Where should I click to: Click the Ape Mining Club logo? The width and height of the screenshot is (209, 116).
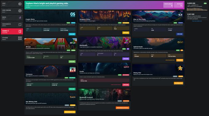click(73, 97)
